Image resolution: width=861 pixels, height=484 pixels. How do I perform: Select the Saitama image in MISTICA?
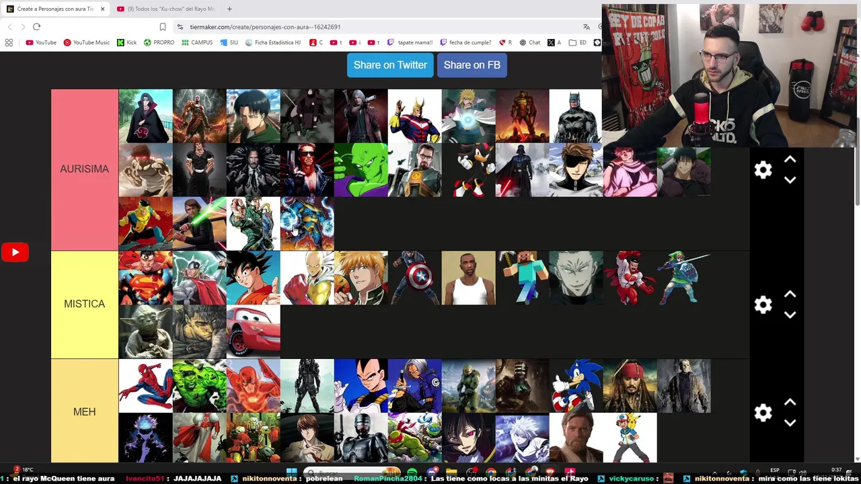coord(307,278)
